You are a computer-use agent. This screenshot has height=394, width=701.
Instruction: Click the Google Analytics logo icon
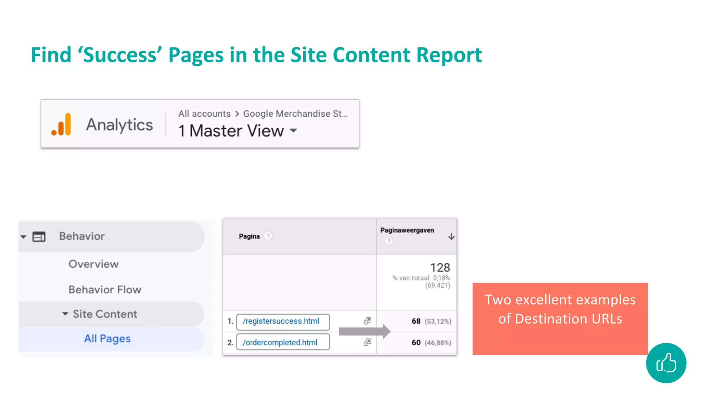click(61, 124)
